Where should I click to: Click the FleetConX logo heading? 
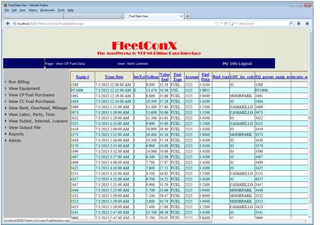click(144, 46)
